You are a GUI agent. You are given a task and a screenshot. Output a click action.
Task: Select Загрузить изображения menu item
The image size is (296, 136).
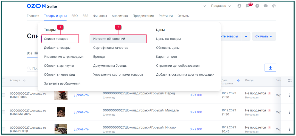pyautogui.click(x=62, y=84)
